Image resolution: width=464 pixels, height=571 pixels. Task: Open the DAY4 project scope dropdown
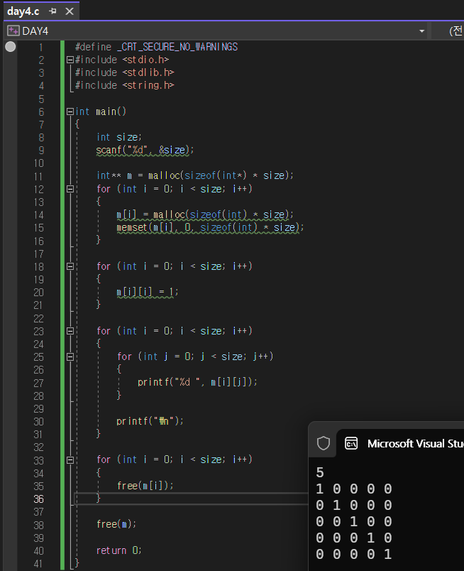click(x=421, y=31)
